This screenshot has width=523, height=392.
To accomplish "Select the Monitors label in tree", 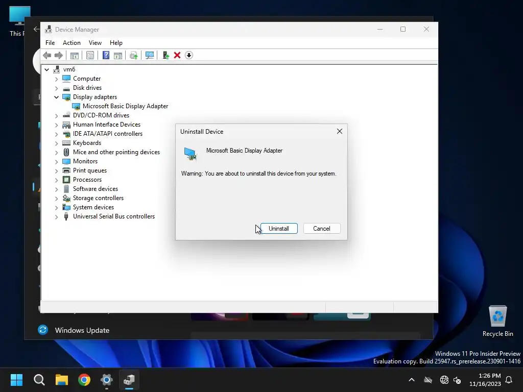I will [85, 161].
